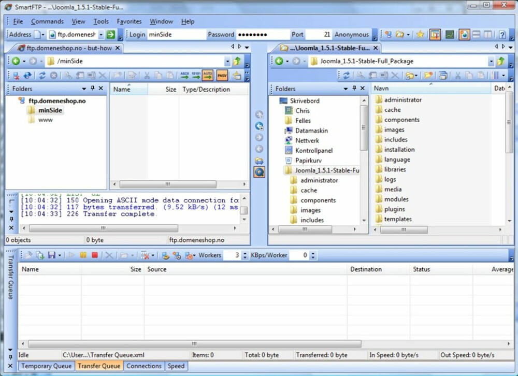Click the add-to-queue icon in Transfer Queue toolbar
518x376 pixels.
[x=40, y=255]
